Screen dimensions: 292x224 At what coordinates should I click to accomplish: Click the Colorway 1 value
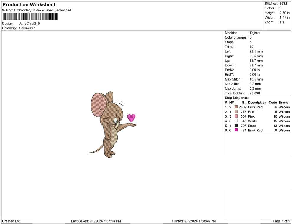pos(27,28)
